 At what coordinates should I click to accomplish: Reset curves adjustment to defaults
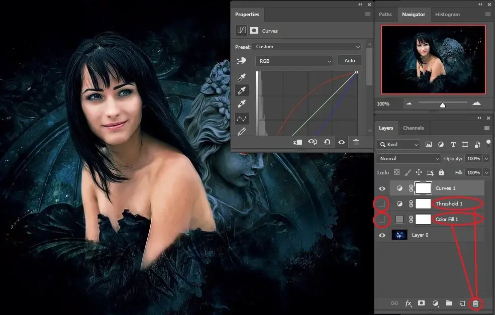pyautogui.click(x=327, y=142)
